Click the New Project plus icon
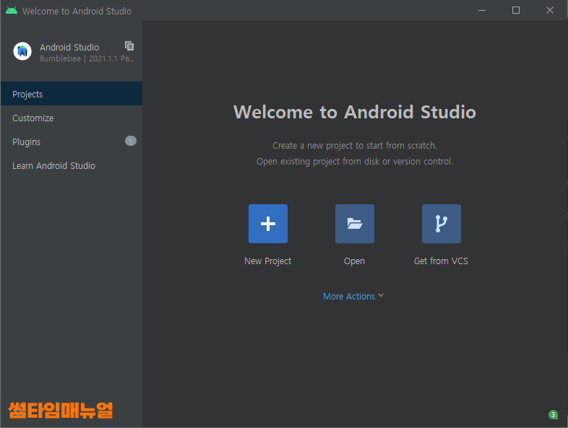 coord(268,224)
